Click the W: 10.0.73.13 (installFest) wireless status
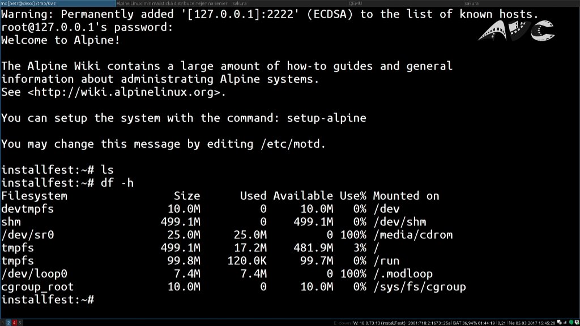Screen dimensions: 580x326 (x=379, y=323)
